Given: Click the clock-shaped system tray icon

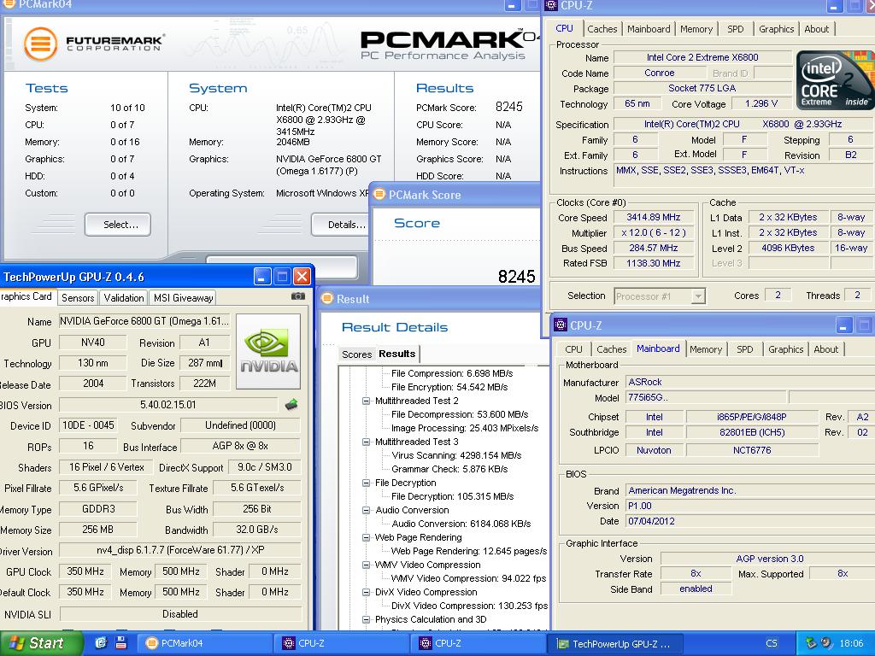Looking at the screenshot, I should click(827, 642).
